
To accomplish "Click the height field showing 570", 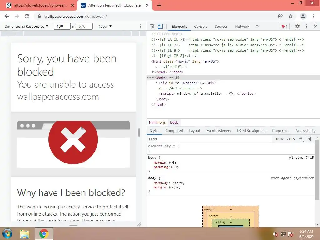I will click(x=84, y=26).
